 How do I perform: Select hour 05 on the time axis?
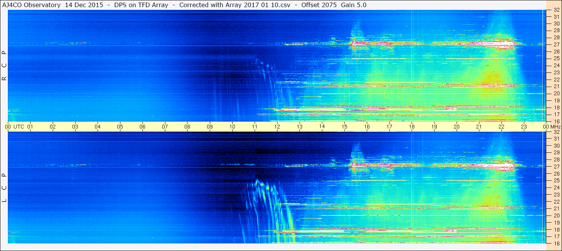tap(120, 127)
